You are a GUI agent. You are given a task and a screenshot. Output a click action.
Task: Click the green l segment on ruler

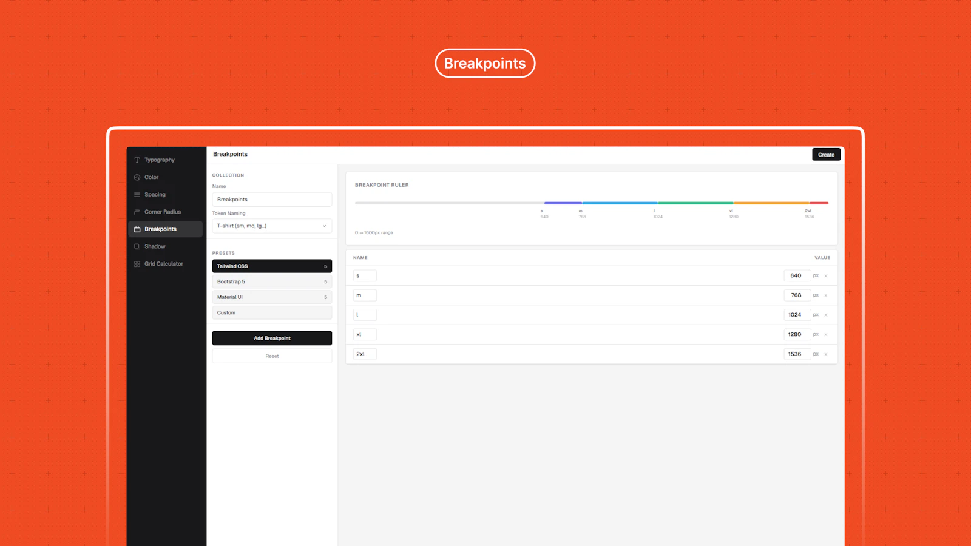click(x=695, y=203)
